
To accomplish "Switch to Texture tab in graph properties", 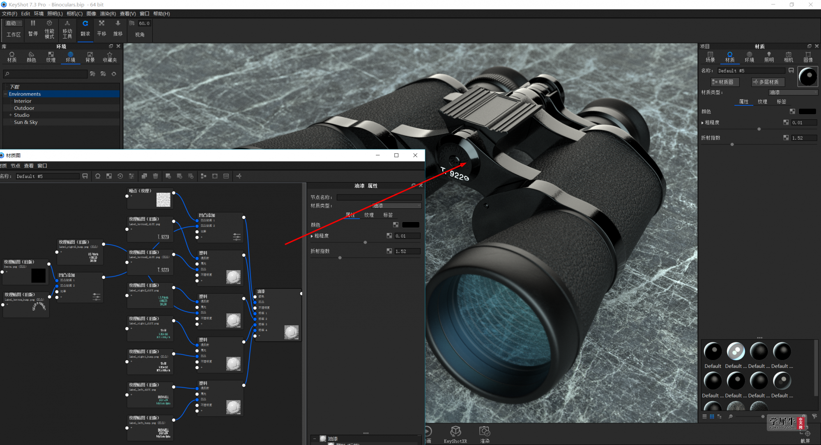I will pos(369,215).
